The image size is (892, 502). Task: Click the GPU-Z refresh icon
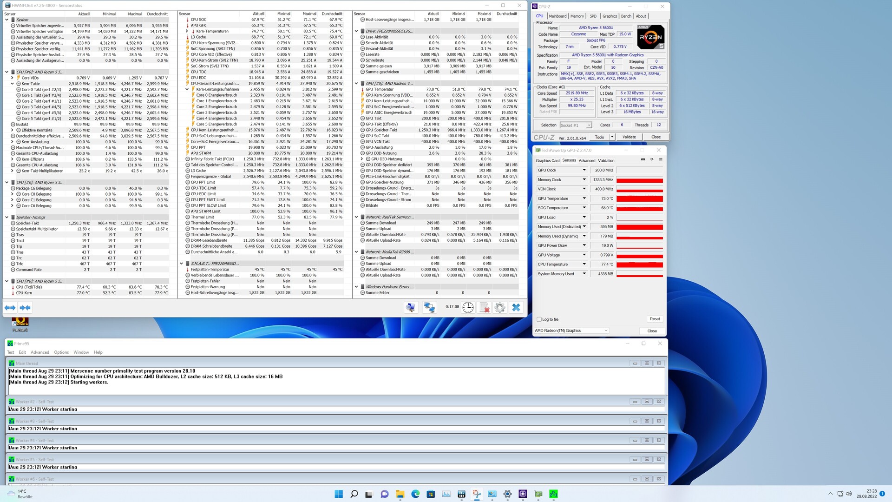(652, 159)
